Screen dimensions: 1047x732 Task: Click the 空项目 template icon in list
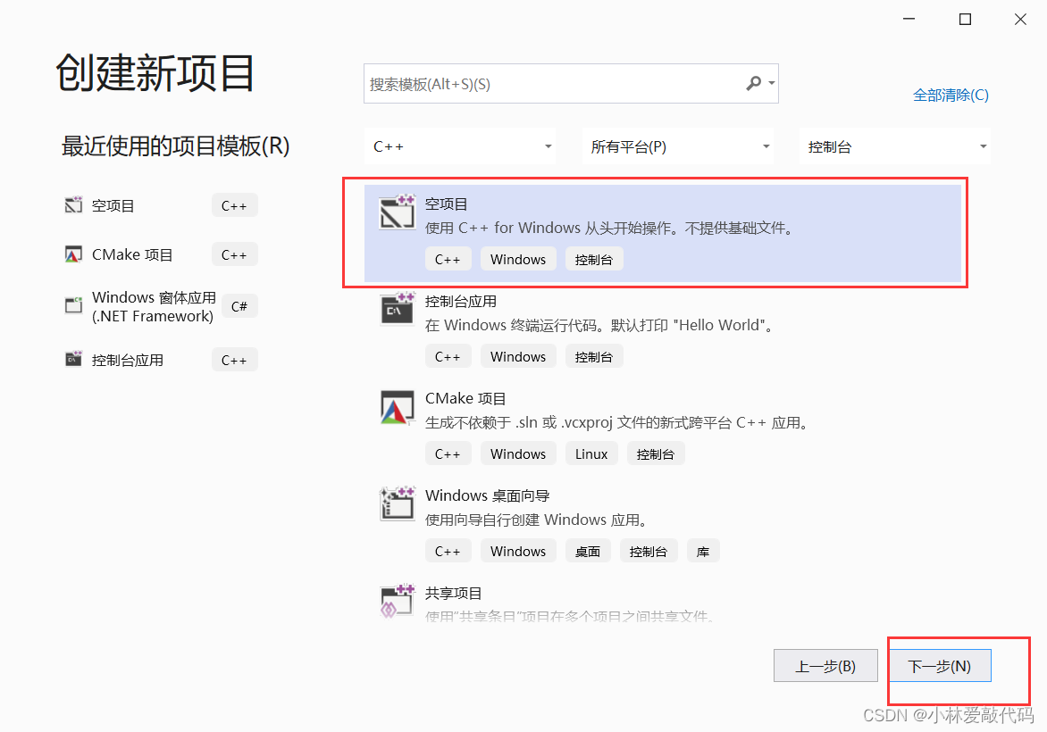click(x=398, y=212)
